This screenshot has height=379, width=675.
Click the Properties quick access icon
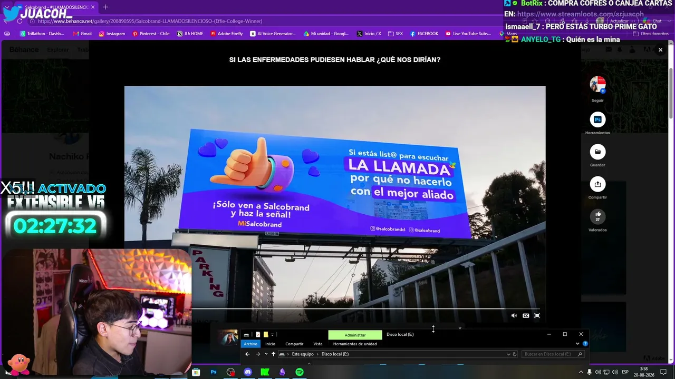tap(258, 335)
